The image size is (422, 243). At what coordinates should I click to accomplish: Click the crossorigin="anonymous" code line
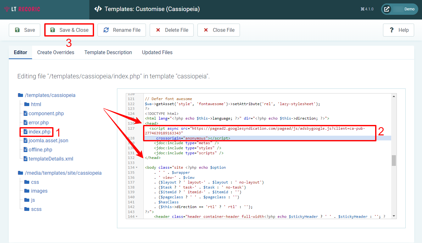(193, 138)
